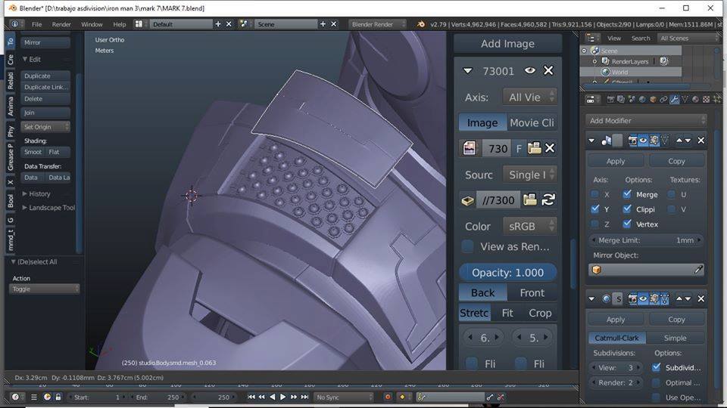Open the Window menu
727x408 pixels.
92,24
